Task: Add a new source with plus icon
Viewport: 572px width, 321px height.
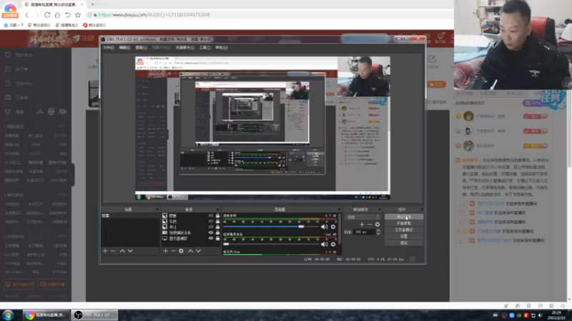Action: (x=165, y=251)
